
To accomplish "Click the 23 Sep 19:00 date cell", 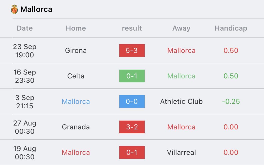I will coord(24,50).
